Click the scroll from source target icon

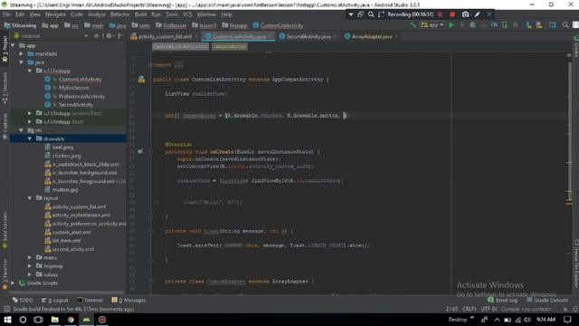97,36
